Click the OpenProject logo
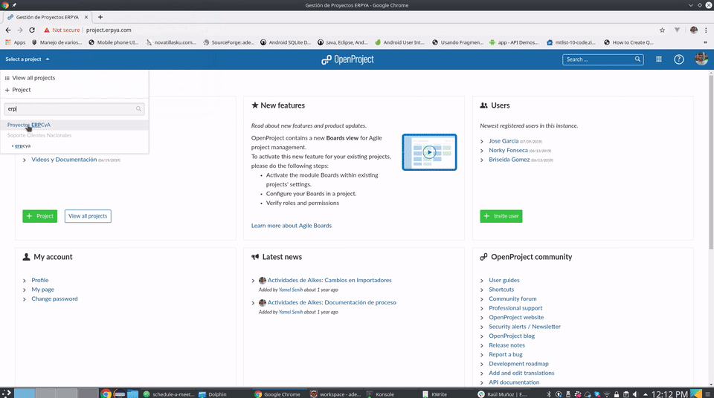Screen dimensions: 714x398 347,59
